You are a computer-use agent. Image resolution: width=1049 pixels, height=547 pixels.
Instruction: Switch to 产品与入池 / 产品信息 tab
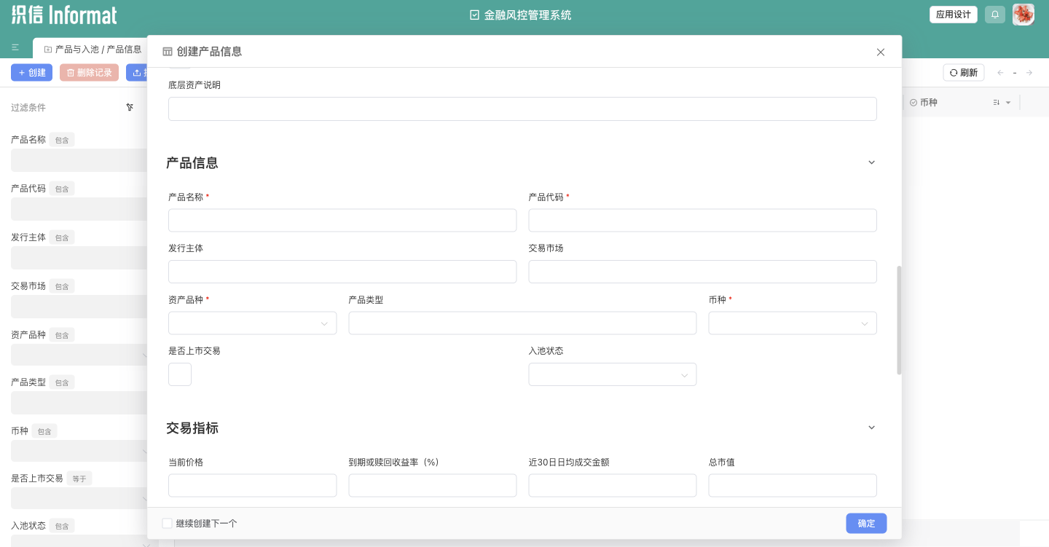(x=93, y=49)
